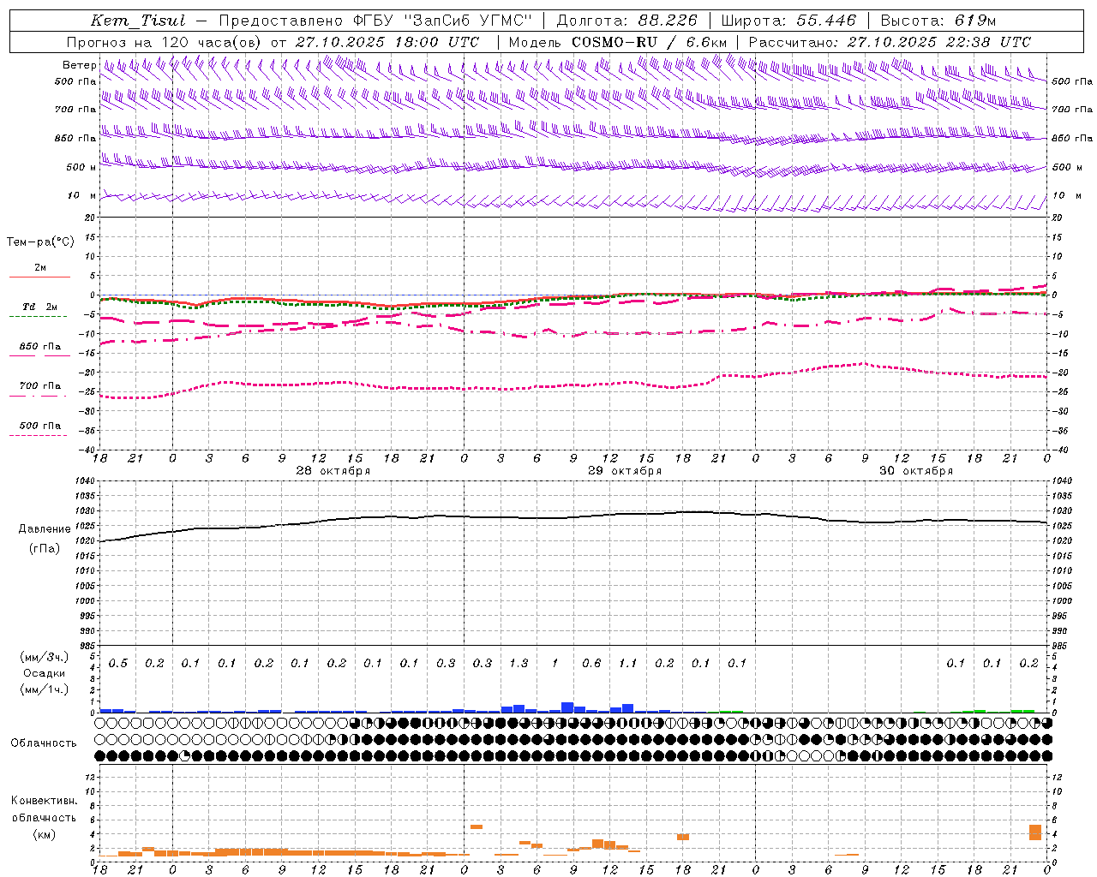Click the 3-hour precipitation value "1.1"
Screen dimensions: 1097x877
pos(628,664)
